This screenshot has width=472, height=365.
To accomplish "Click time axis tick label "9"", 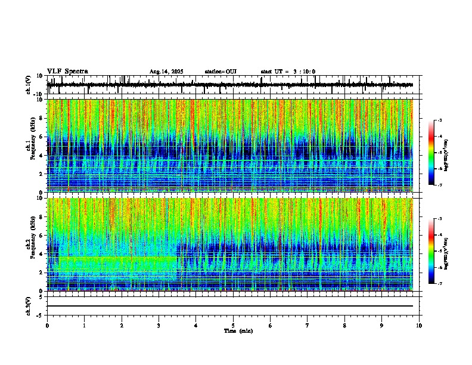I will tap(381, 326).
